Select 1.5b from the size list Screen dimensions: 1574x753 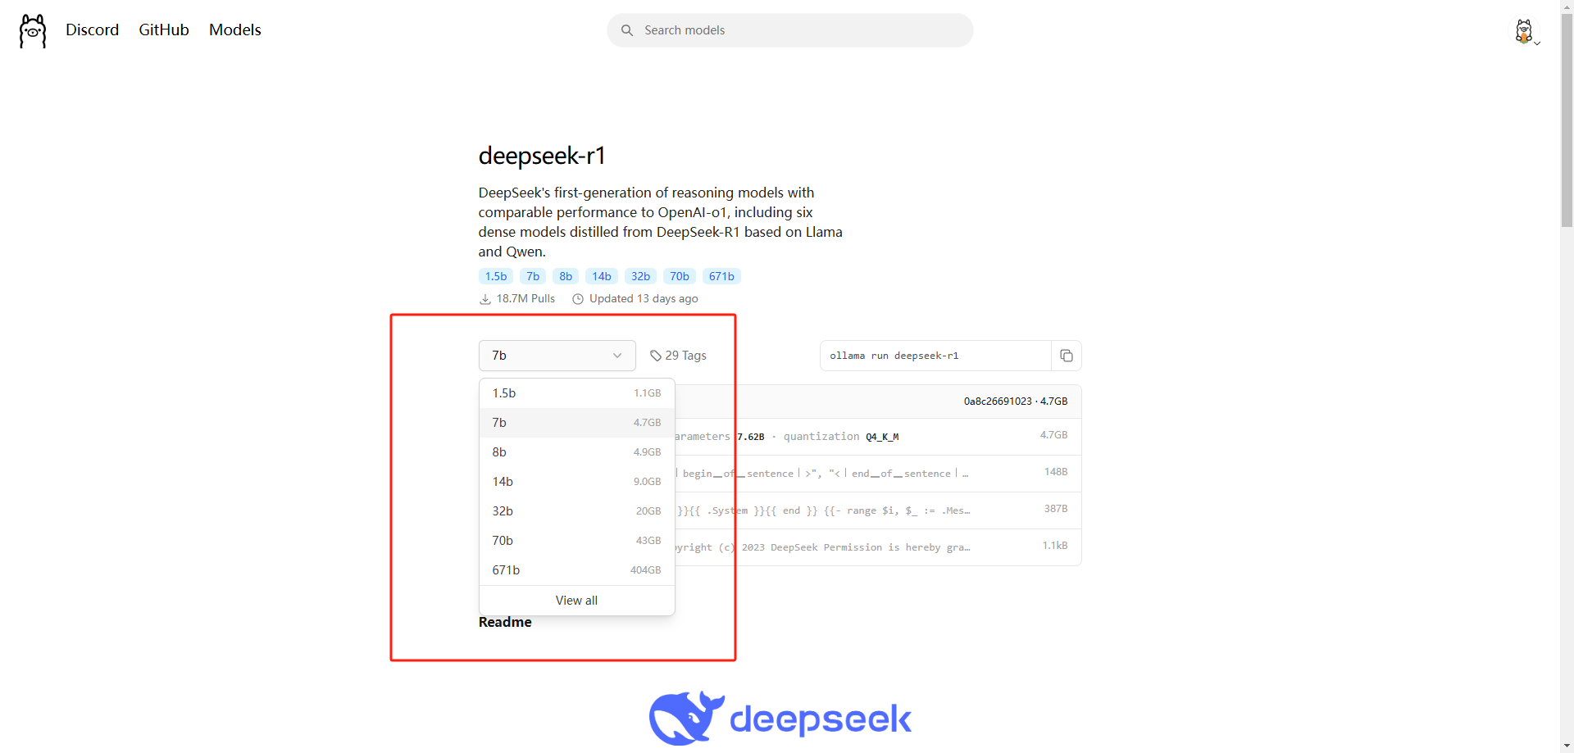[x=576, y=393]
